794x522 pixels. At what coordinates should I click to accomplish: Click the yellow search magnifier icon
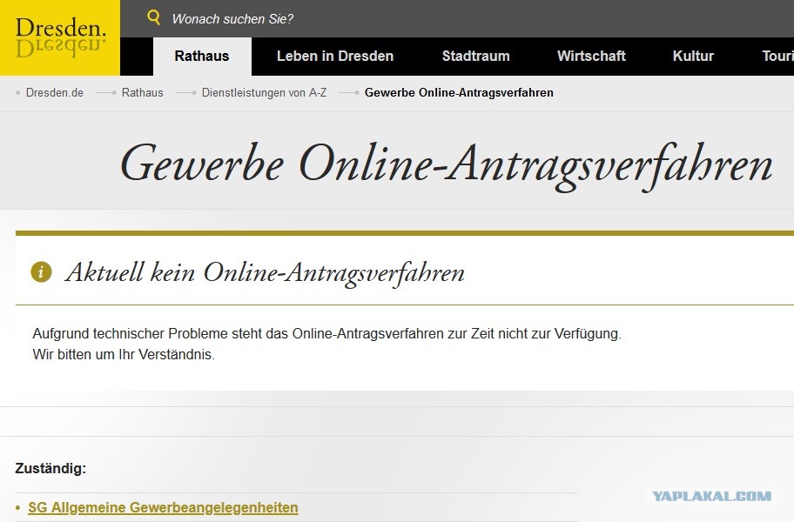coord(153,17)
